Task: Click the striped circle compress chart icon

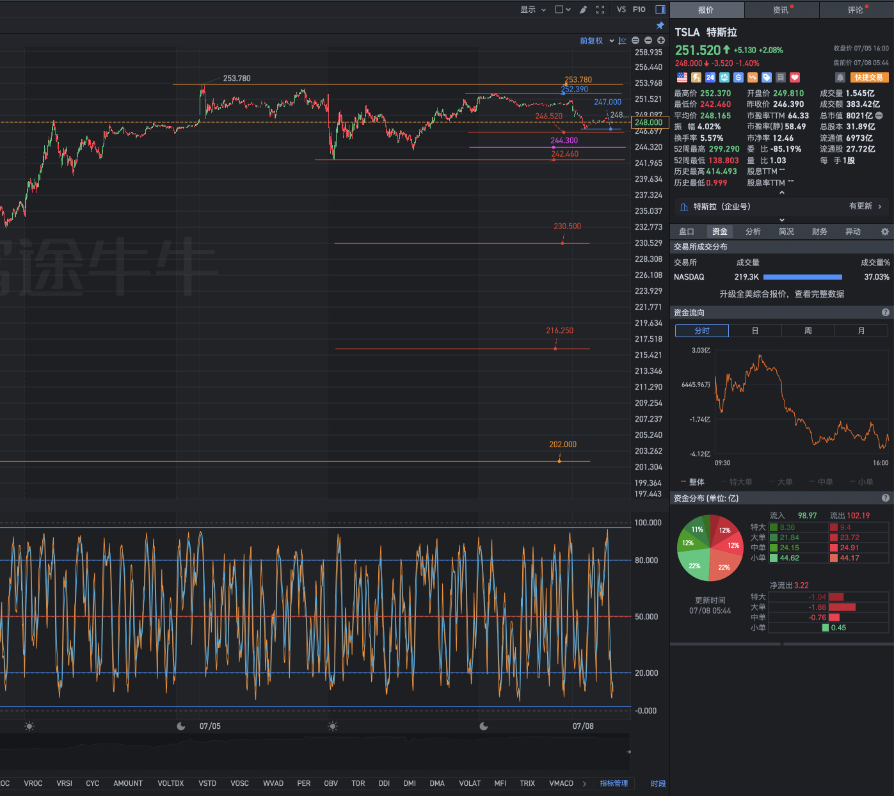Action: click(635, 40)
